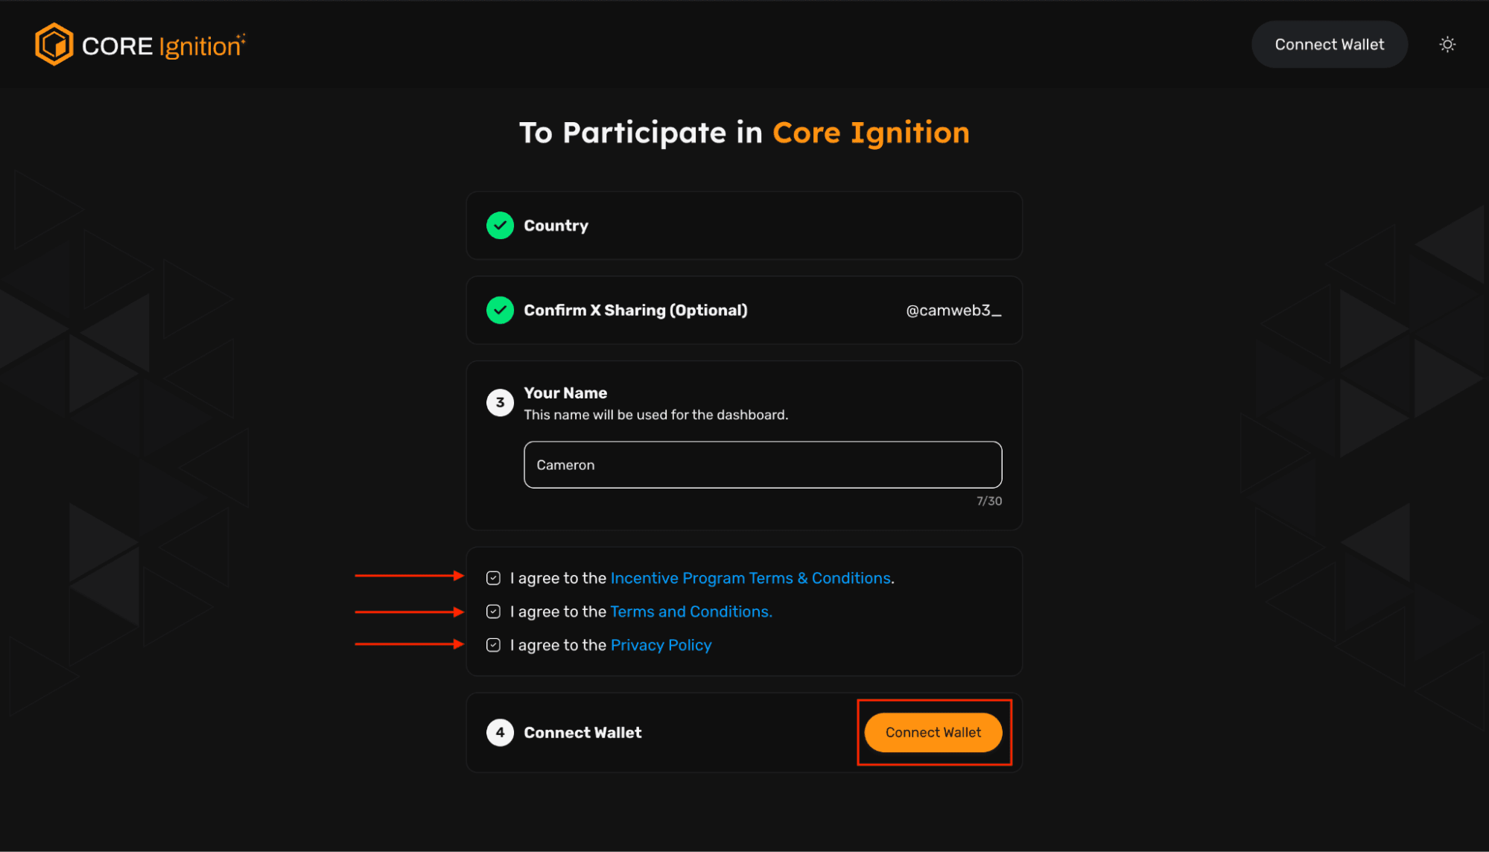Click the CORE brand text in header
Screen dimensions: 1489x852
coord(118,45)
